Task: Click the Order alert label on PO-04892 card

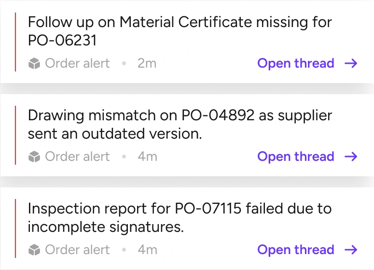Action: pos(77,156)
